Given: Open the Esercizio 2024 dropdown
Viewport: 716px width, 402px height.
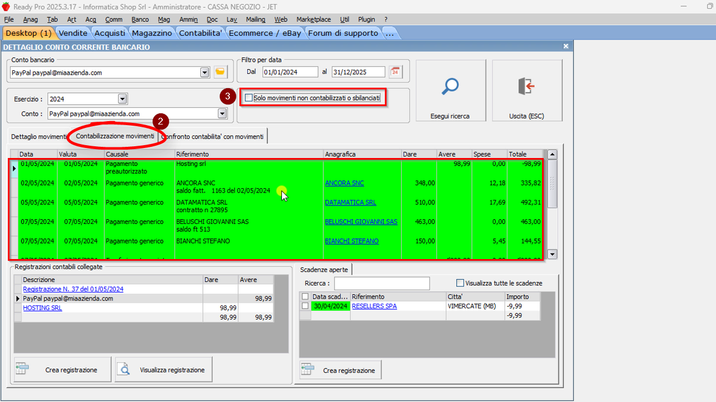Looking at the screenshot, I should coord(123,99).
